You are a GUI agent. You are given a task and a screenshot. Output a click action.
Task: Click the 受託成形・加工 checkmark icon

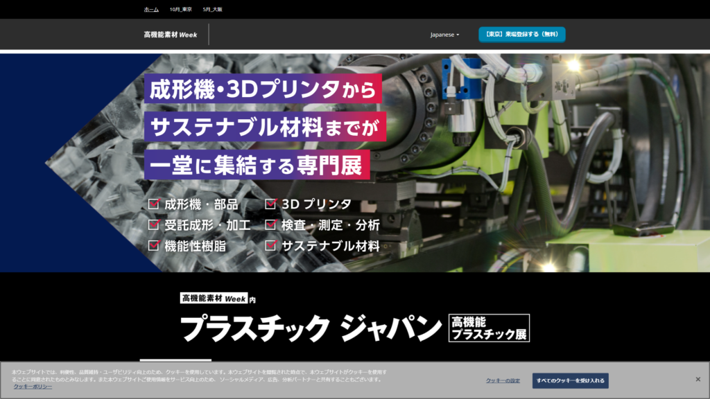tap(154, 225)
